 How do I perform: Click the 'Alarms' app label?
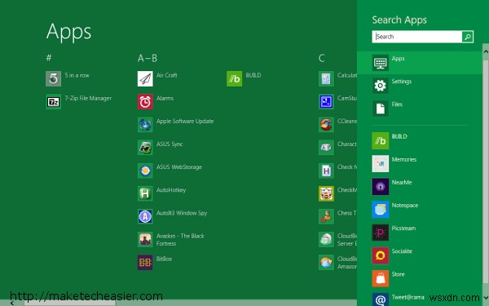tap(165, 99)
